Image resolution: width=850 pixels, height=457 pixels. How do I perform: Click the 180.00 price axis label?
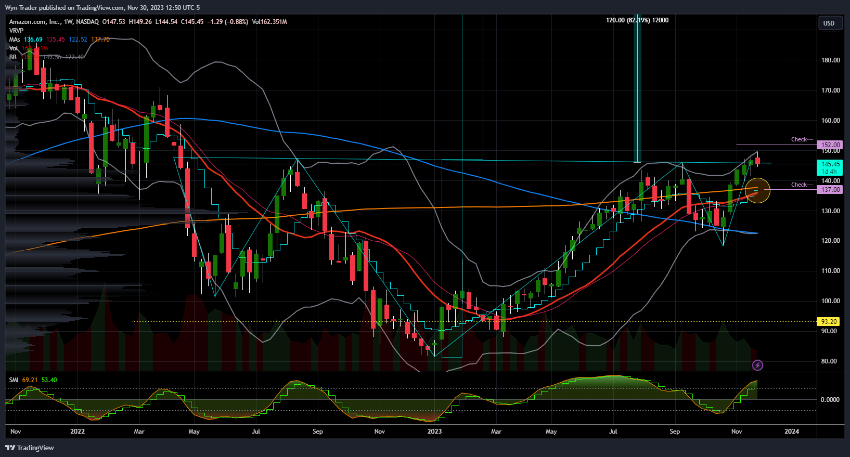coord(831,60)
